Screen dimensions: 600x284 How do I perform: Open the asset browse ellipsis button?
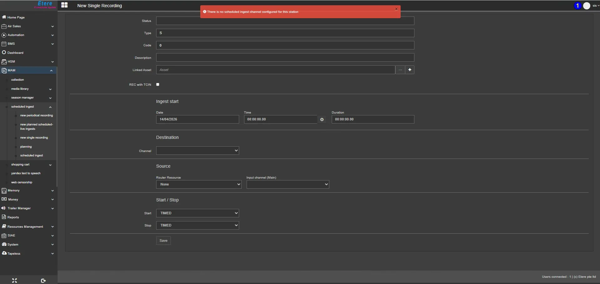pyautogui.click(x=400, y=70)
